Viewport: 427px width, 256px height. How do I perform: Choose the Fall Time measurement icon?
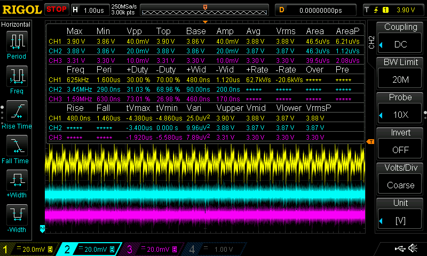point(17,146)
